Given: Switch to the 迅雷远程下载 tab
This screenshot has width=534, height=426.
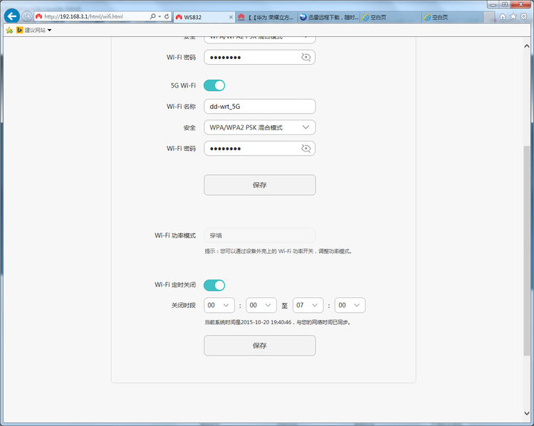Looking at the screenshot, I should (327, 16).
